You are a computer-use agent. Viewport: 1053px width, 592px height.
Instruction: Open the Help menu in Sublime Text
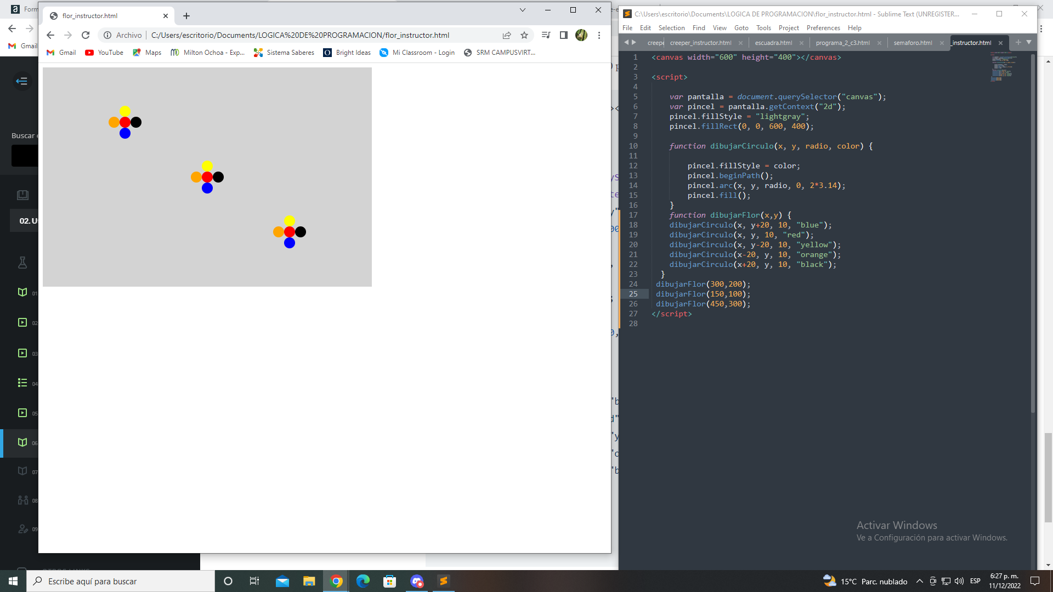pyautogui.click(x=854, y=28)
